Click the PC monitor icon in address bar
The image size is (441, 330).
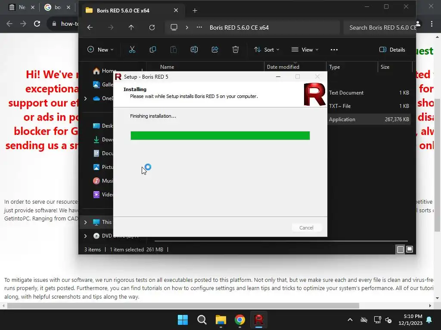pyautogui.click(x=174, y=27)
